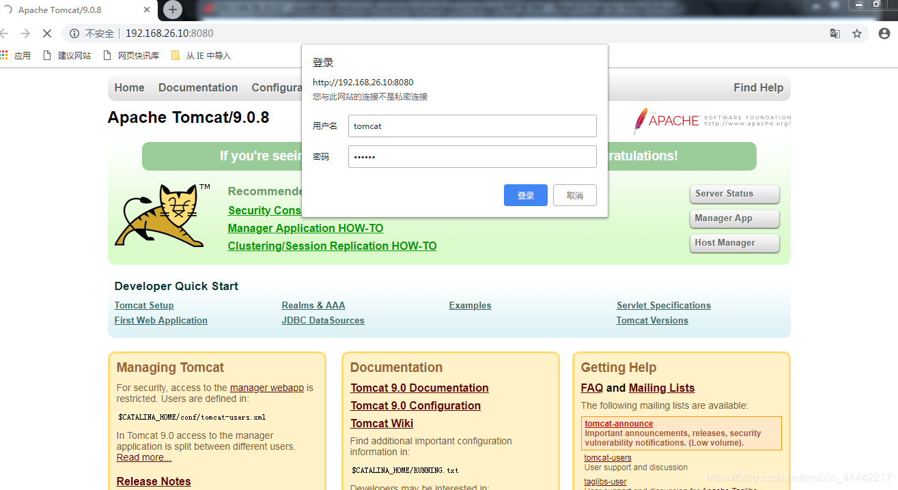Open Tomcat 9.0 Configuration link

pyautogui.click(x=416, y=405)
